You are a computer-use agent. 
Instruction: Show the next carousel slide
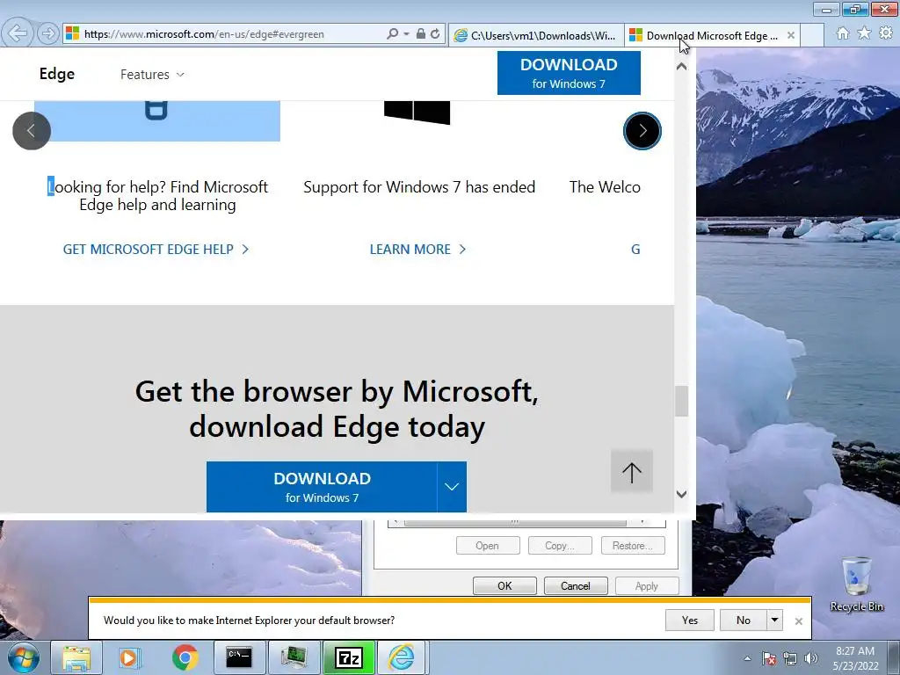[x=642, y=131]
